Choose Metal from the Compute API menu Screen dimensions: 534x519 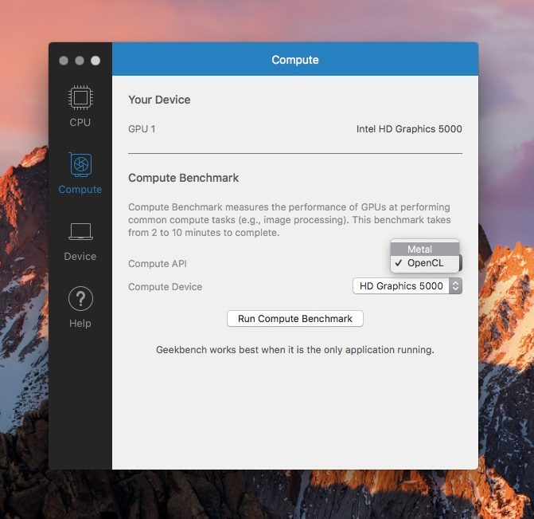point(419,250)
